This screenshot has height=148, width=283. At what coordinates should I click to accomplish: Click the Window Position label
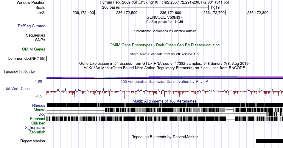pos(31,2)
